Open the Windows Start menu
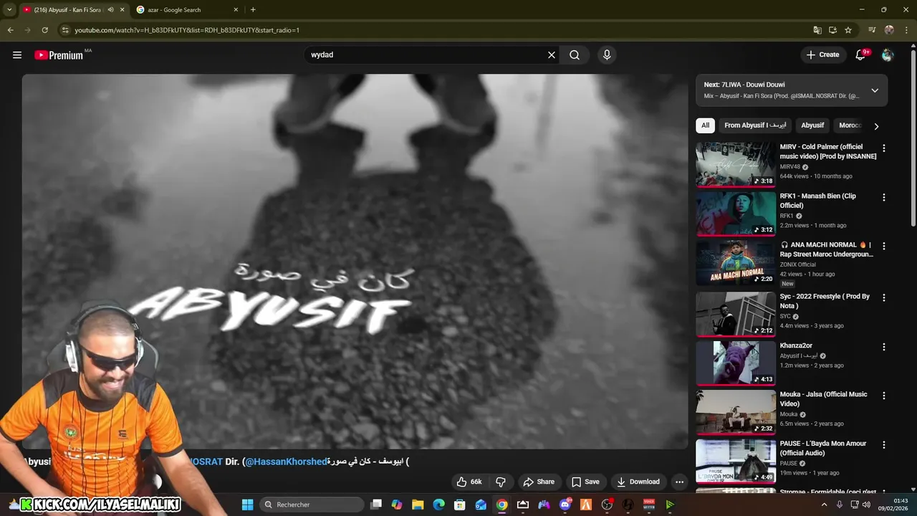 (247, 505)
